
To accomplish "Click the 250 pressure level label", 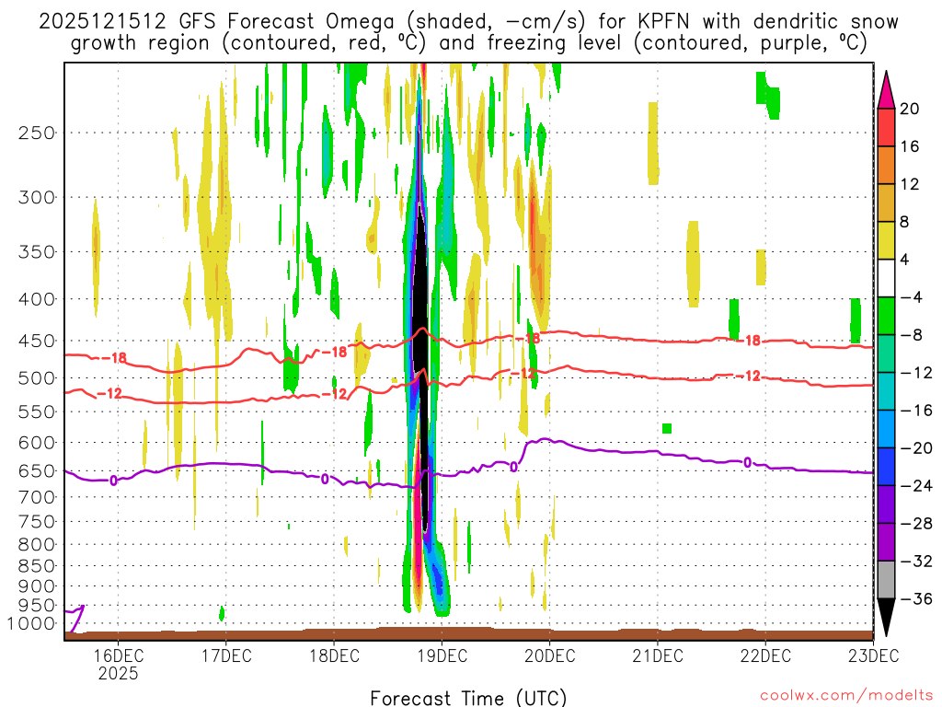I will tap(37, 133).
